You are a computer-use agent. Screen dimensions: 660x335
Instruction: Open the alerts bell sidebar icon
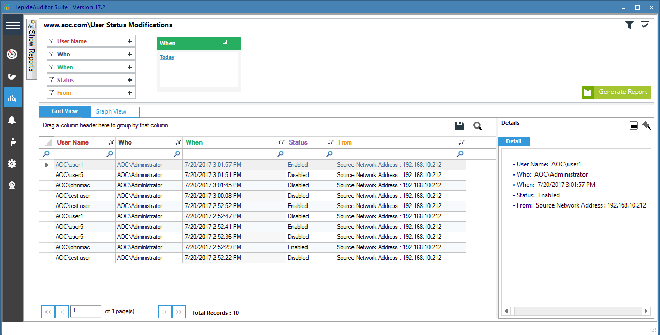click(x=12, y=120)
